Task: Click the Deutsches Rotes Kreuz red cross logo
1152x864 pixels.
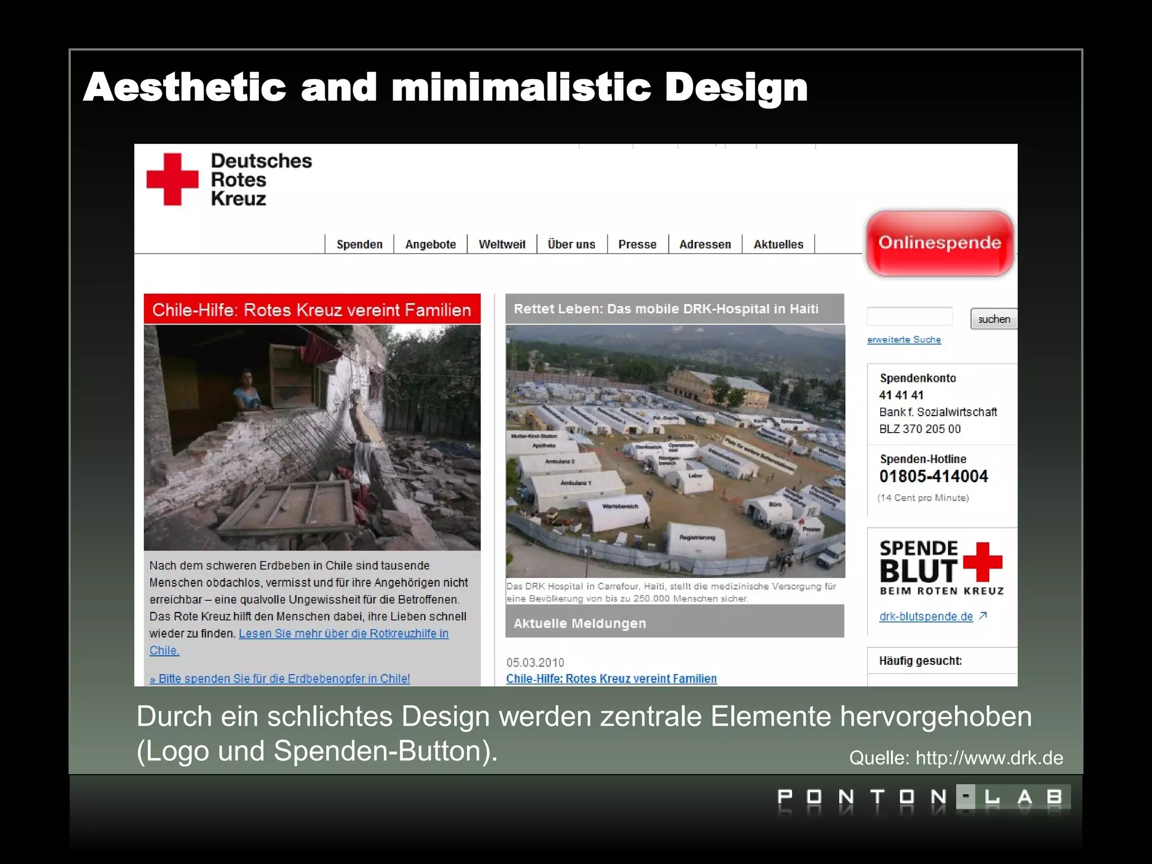Action: click(x=173, y=179)
